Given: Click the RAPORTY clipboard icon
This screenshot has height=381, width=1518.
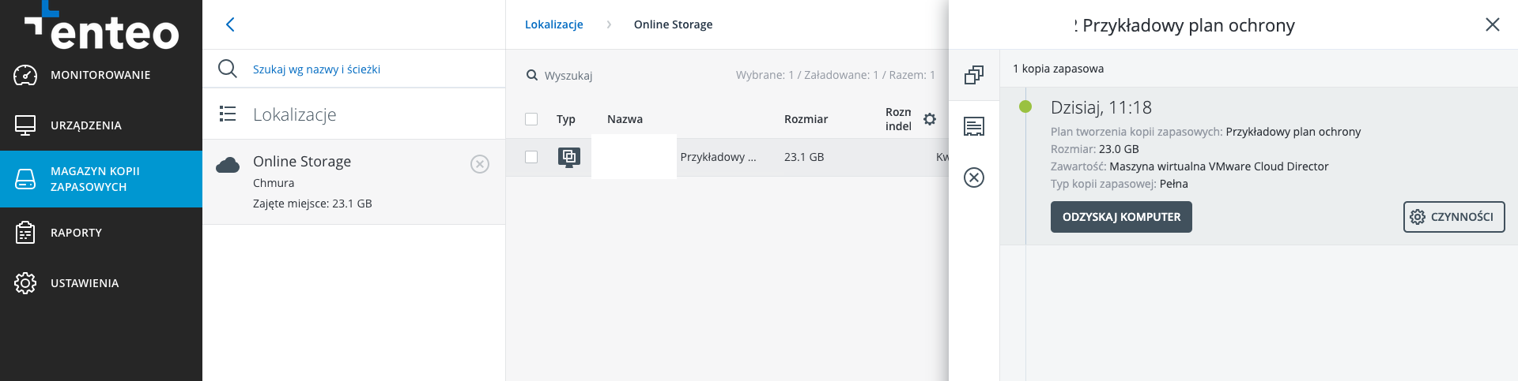Looking at the screenshot, I should pyautogui.click(x=25, y=233).
